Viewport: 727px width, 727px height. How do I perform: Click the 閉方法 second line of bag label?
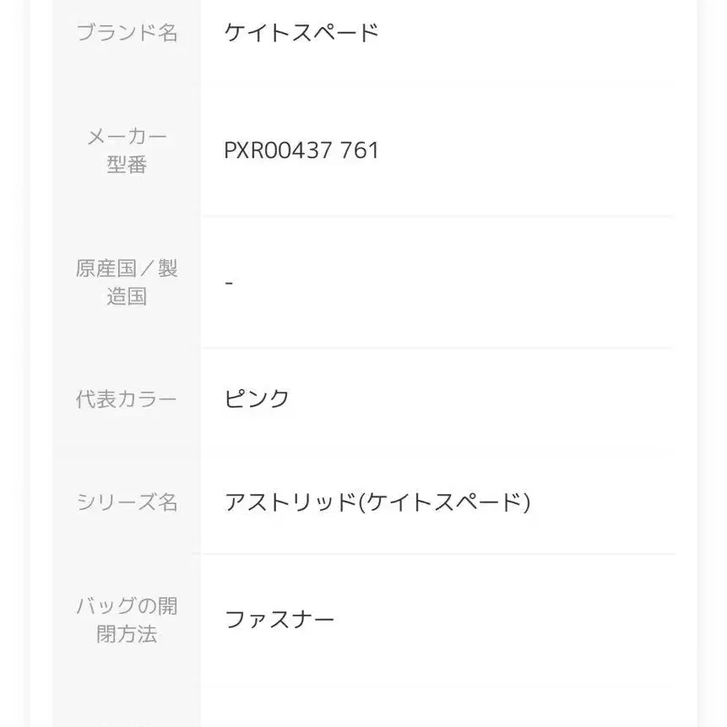click(x=127, y=634)
